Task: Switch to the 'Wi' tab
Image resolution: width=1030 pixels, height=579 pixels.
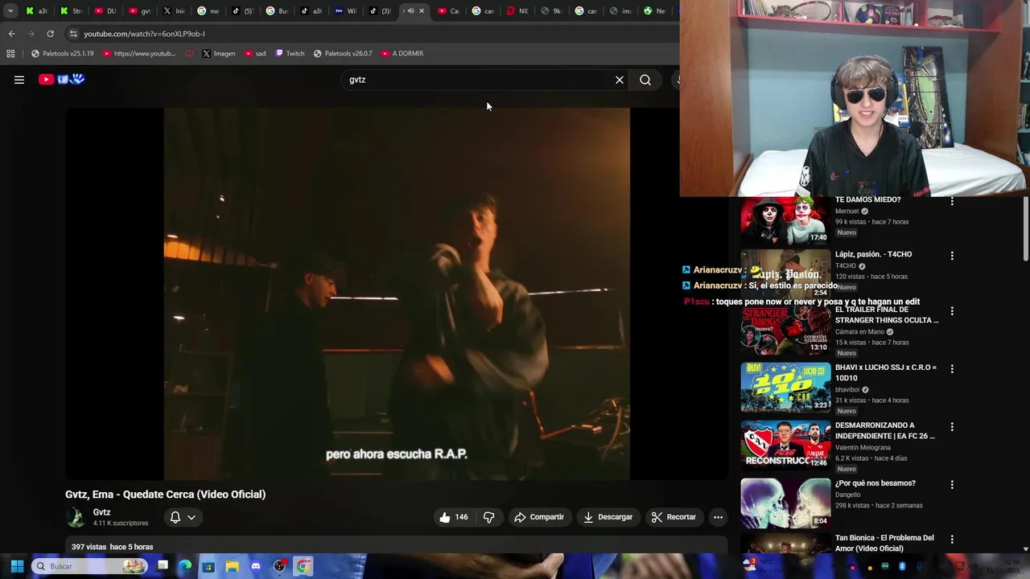Action: pos(347,11)
